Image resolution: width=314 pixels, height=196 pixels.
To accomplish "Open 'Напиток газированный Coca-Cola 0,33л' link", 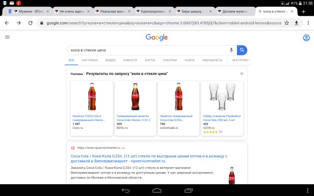I will (x=176, y=118).
